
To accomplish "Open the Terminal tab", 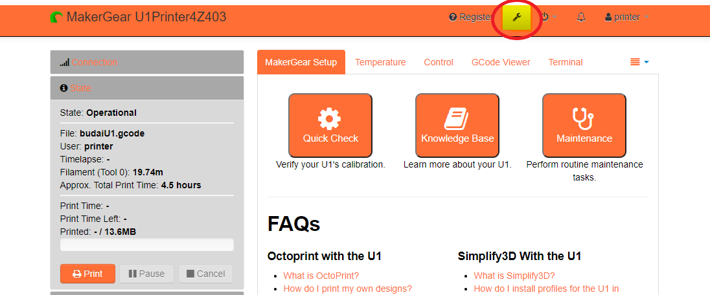I will click(566, 62).
